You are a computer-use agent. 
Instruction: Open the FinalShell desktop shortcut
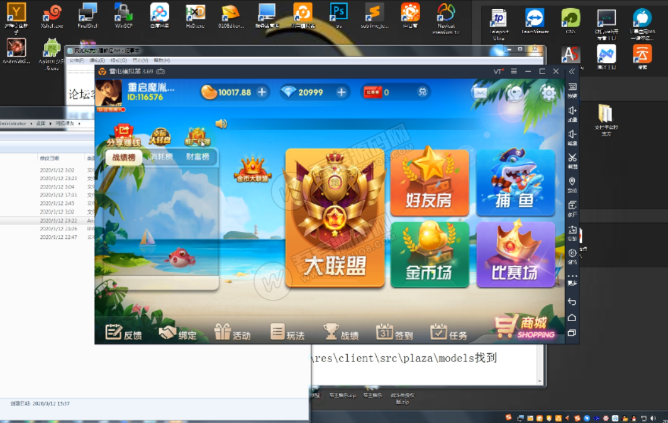pyautogui.click(x=88, y=15)
